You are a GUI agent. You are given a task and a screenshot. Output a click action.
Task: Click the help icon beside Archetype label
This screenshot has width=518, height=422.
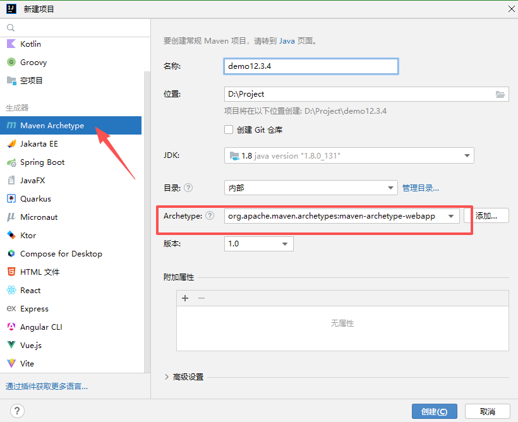click(210, 216)
